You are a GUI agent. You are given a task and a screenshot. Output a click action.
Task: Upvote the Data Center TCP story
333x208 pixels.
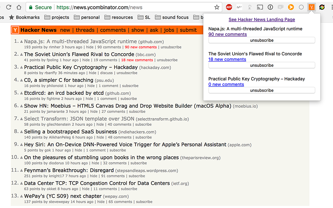(x=22, y=183)
